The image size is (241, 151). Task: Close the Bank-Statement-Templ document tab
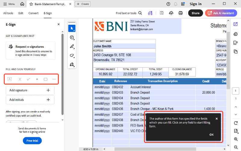click(x=70, y=4)
